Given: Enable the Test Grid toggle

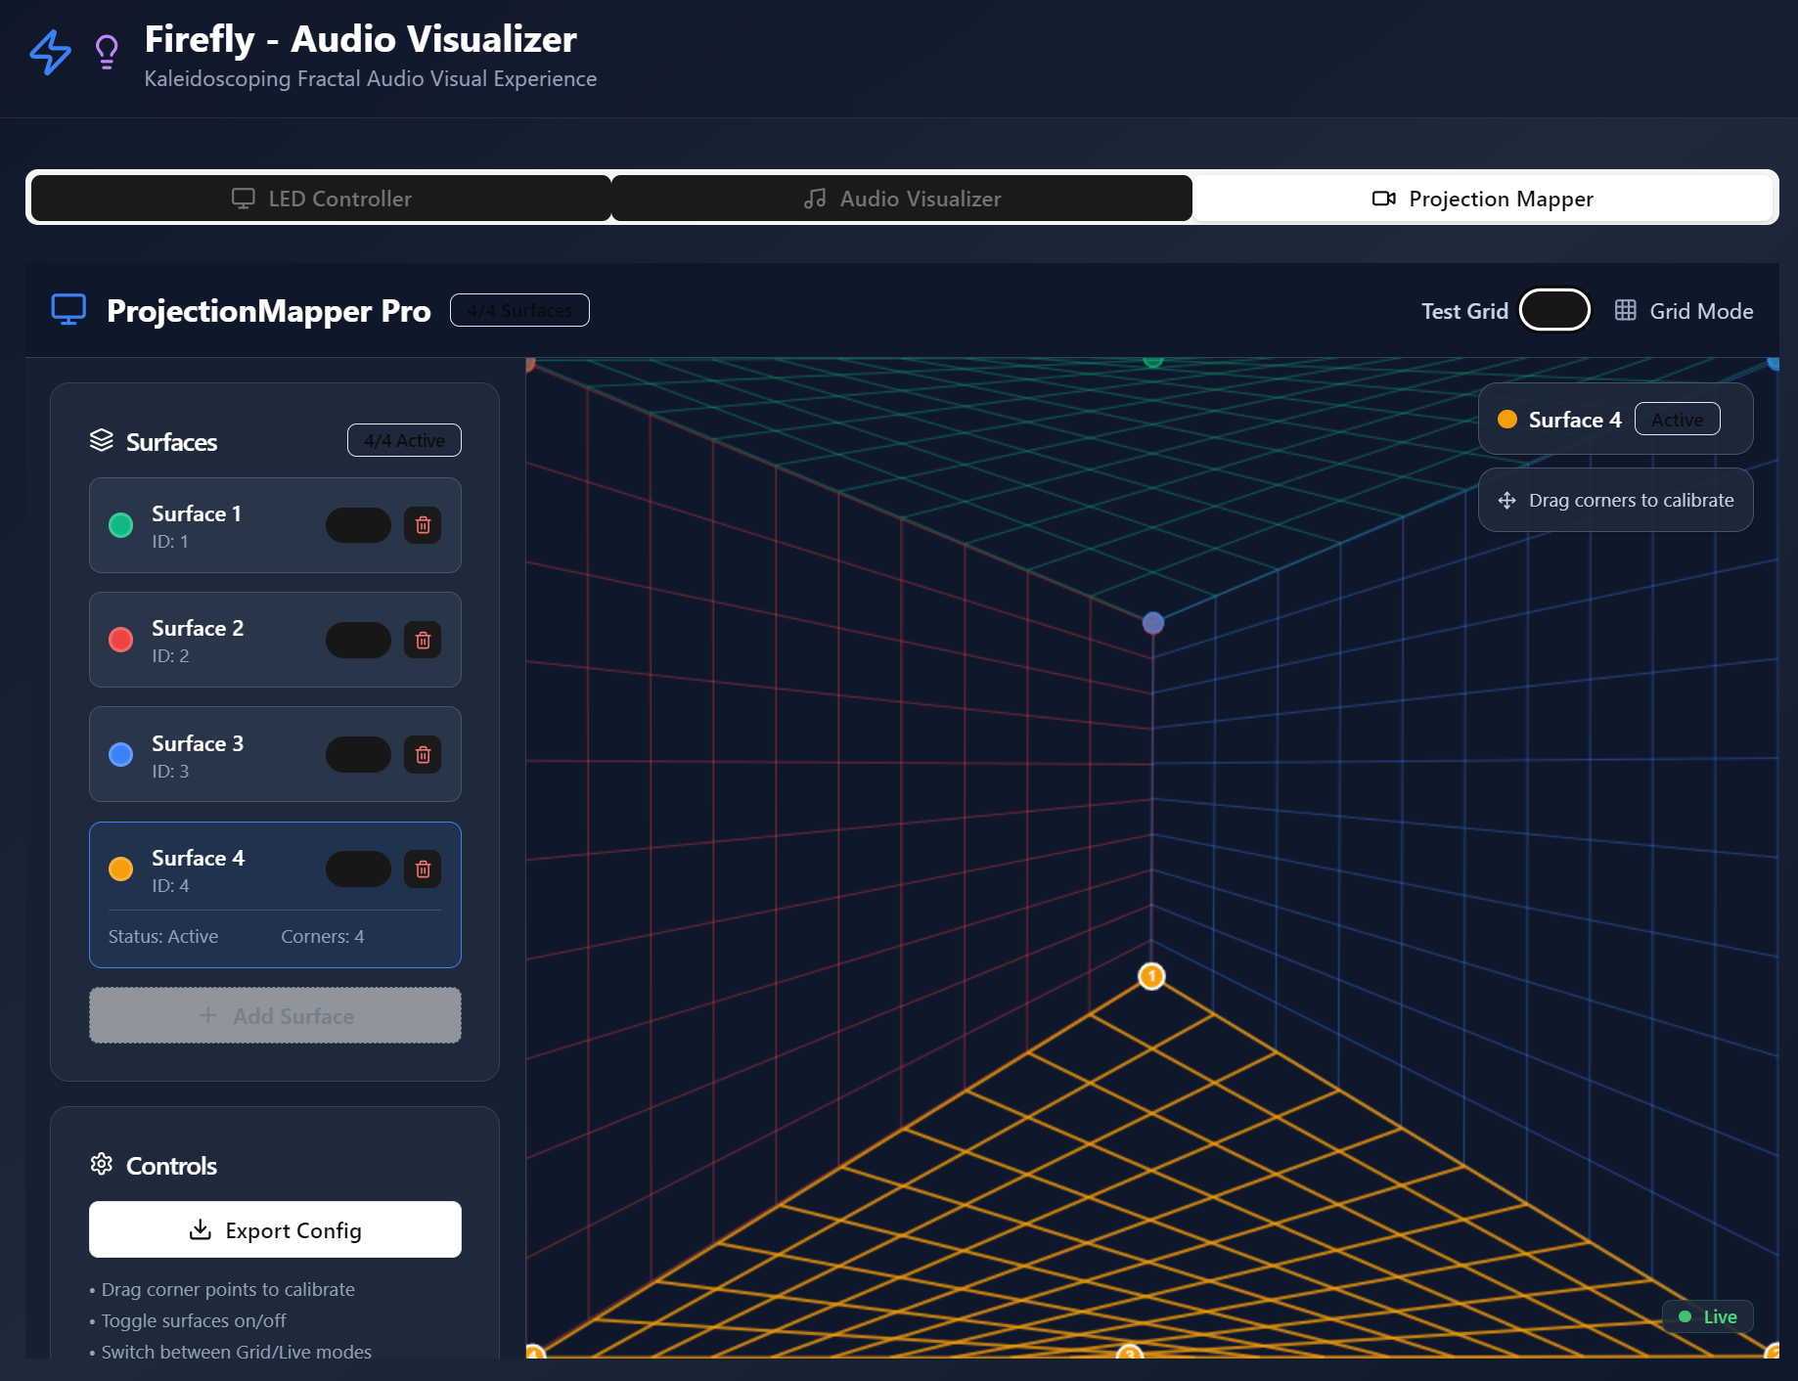Looking at the screenshot, I should [x=1554, y=309].
